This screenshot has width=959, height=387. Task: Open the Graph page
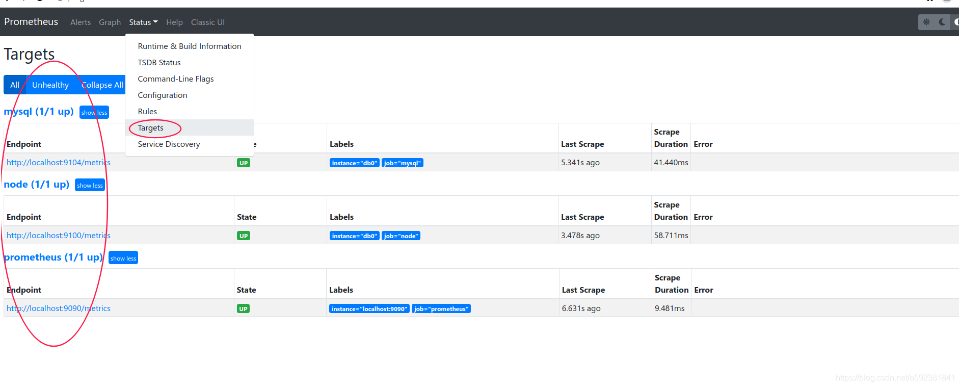point(110,22)
